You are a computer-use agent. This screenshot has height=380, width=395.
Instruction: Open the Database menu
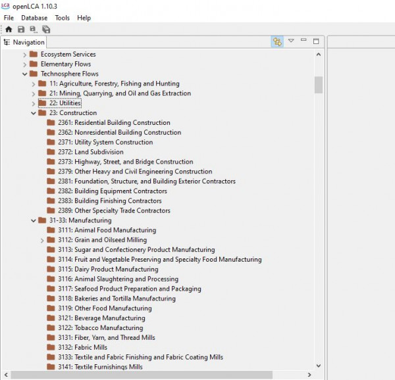34,18
